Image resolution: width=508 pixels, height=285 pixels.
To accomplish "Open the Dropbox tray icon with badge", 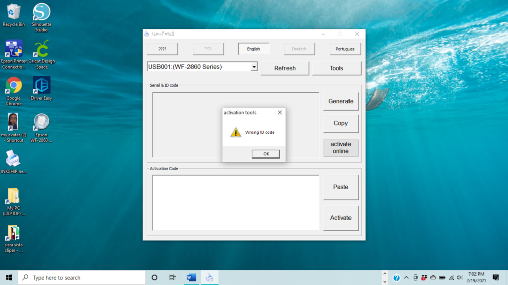I will (424, 278).
